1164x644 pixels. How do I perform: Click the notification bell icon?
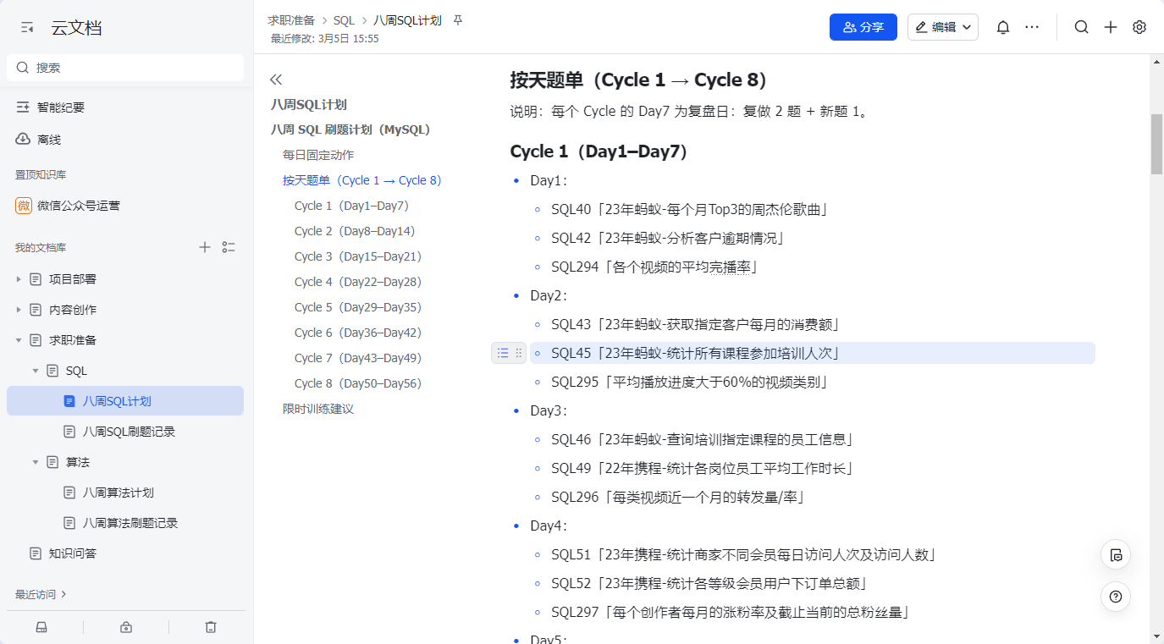(1003, 27)
